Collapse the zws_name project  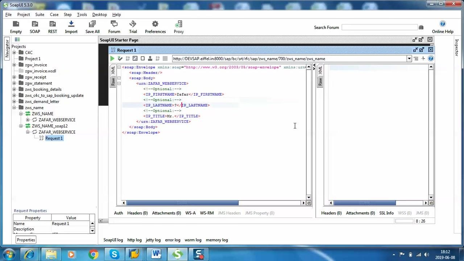[14, 108]
